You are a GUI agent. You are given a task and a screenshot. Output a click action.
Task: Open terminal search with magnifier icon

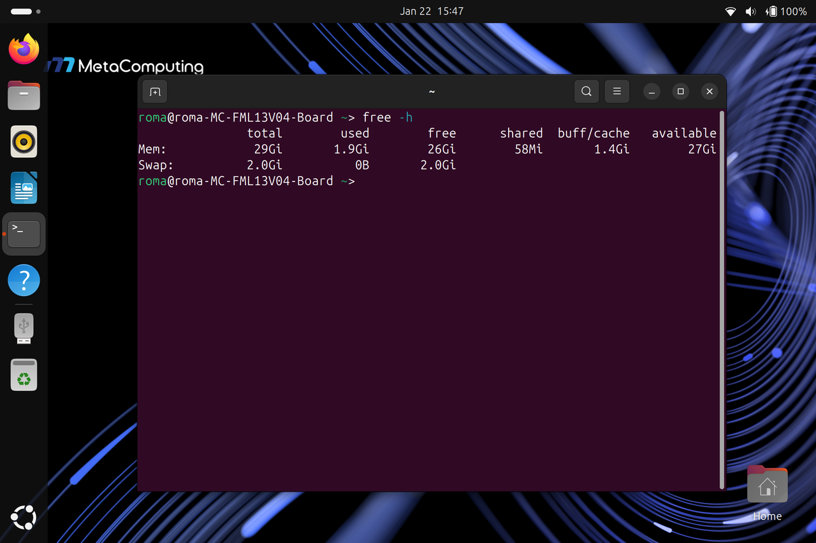(x=586, y=92)
